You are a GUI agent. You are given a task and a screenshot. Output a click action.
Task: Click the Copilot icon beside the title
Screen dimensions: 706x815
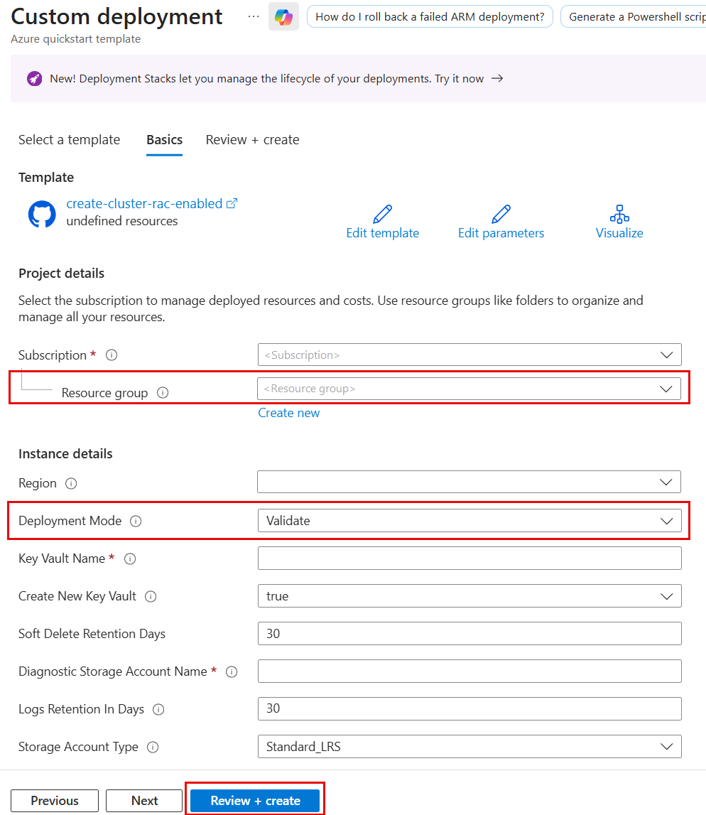(283, 17)
